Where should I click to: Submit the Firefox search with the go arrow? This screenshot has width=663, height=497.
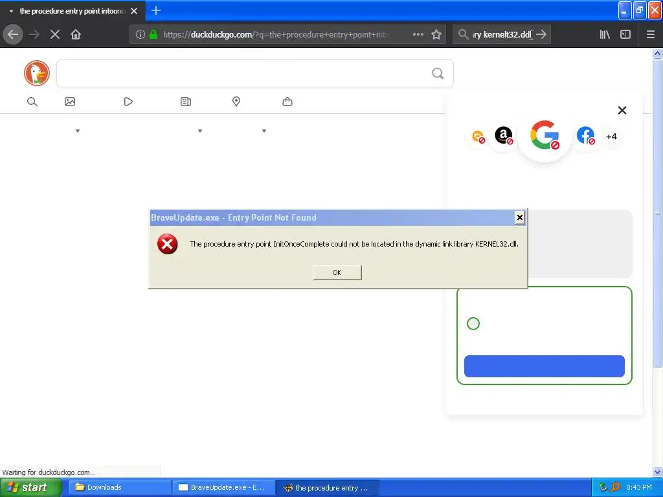(x=541, y=34)
